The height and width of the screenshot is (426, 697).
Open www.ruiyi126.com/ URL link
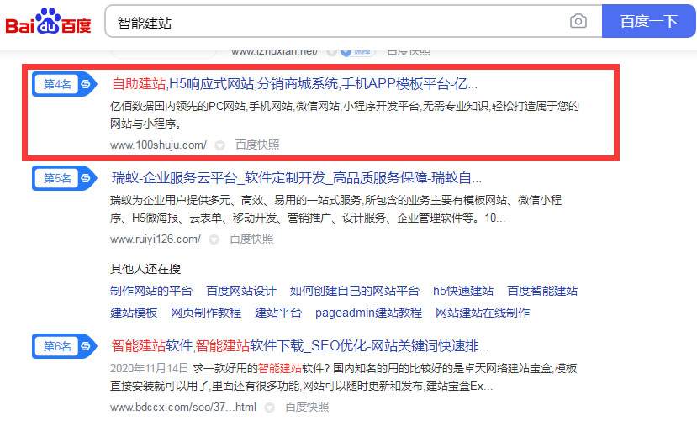click(156, 239)
